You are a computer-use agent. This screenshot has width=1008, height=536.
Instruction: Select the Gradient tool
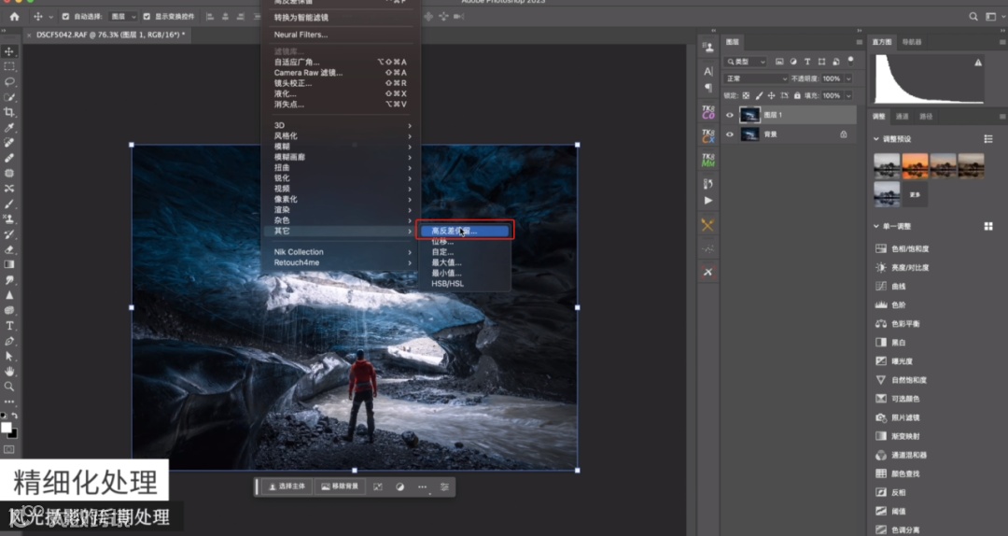point(9,264)
